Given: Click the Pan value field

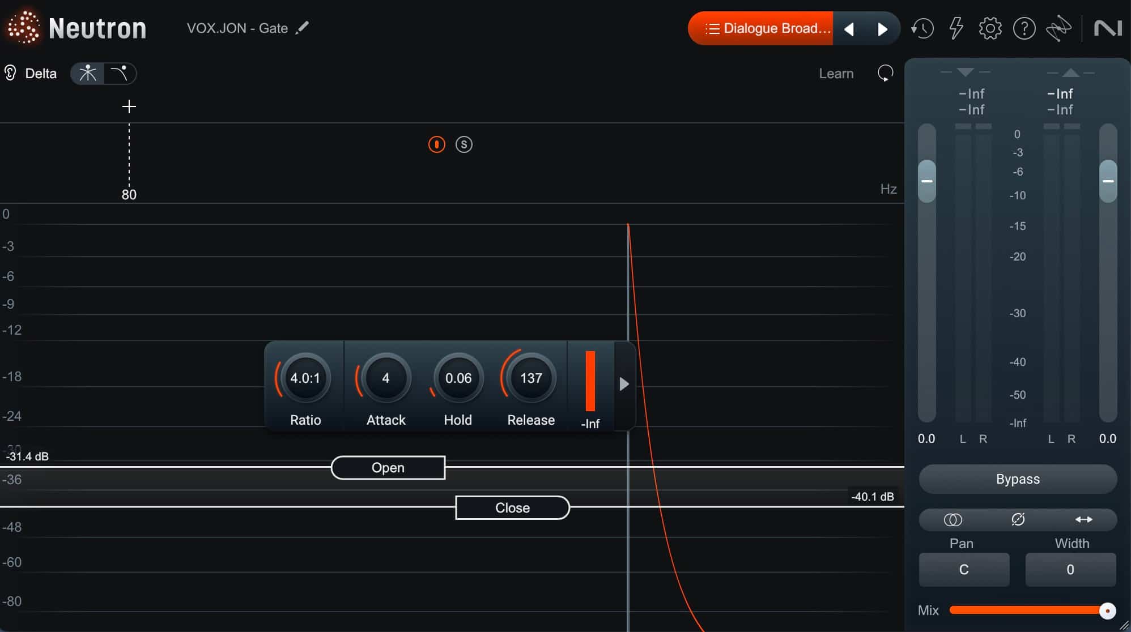Looking at the screenshot, I should [964, 570].
